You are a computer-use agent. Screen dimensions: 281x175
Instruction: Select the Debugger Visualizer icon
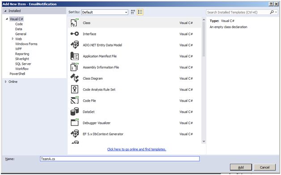tap(75, 123)
